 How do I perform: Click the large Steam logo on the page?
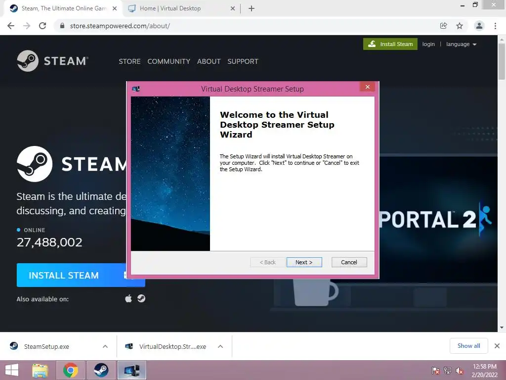35,164
